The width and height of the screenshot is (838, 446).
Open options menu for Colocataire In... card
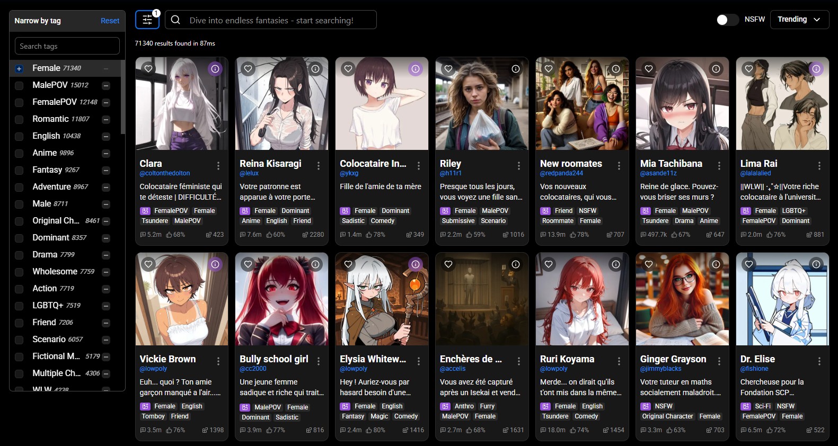click(419, 166)
